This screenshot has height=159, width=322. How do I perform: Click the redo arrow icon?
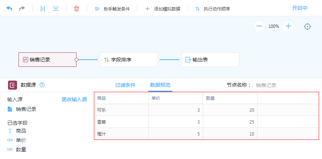pos(22,8)
